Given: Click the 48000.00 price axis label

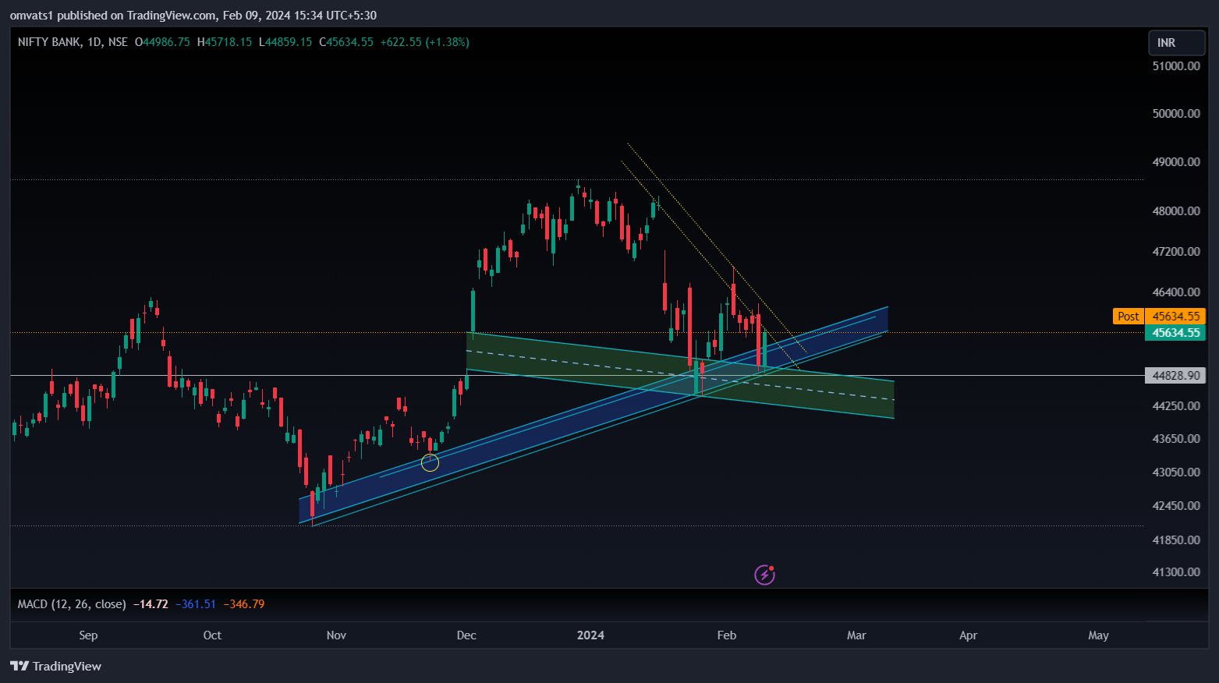Looking at the screenshot, I should point(1176,211).
